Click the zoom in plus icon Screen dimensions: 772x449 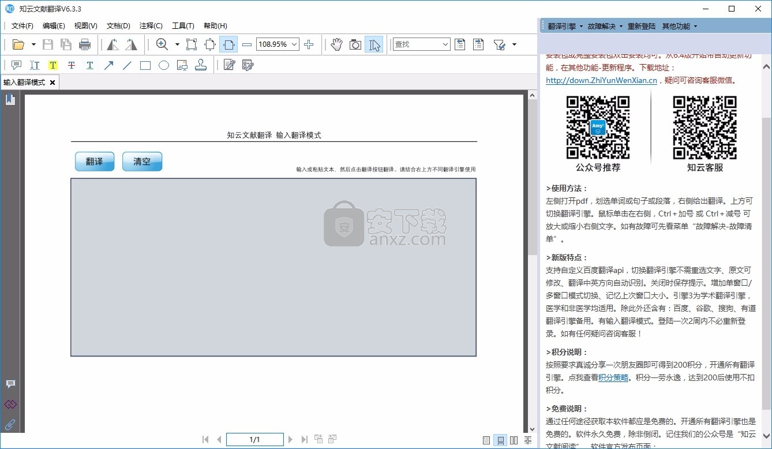[x=309, y=44]
